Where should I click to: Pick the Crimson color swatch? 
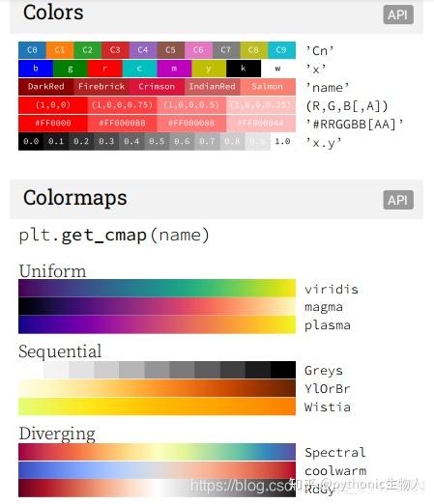coord(157,87)
